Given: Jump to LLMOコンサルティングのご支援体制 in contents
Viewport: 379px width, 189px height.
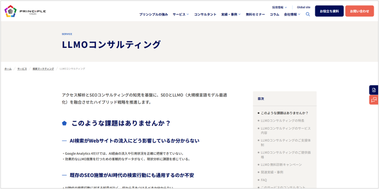Looking at the screenshot, I should (286, 142).
